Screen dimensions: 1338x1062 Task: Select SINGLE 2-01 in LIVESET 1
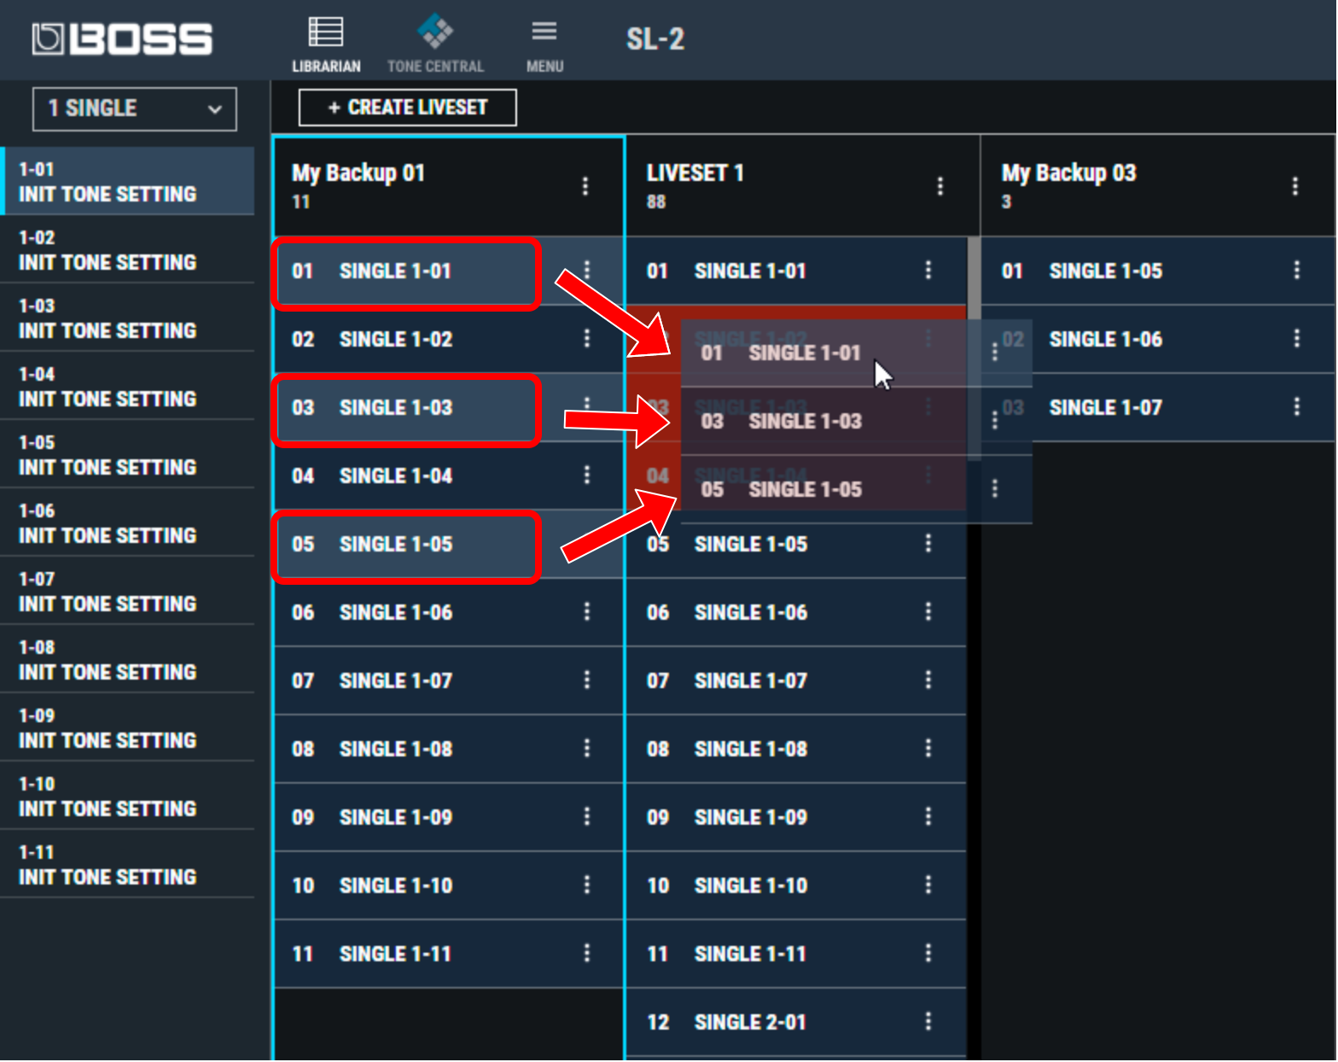[x=797, y=1022]
